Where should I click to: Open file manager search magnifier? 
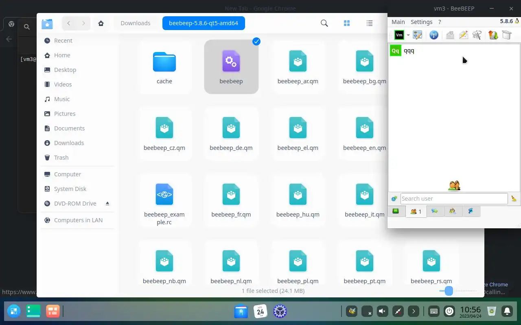pos(324,23)
